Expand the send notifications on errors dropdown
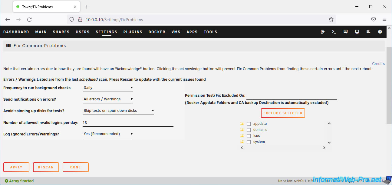The height and width of the screenshot is (185, 392). click(x=108, y=99)
